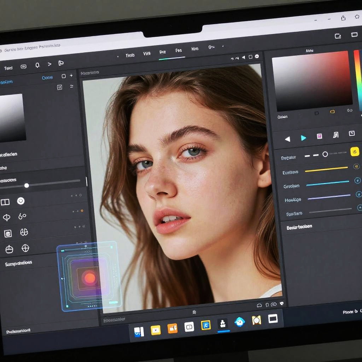
Task: Toggle the round icon beside cyan Grodjan slider
Action: coord(357,181)
